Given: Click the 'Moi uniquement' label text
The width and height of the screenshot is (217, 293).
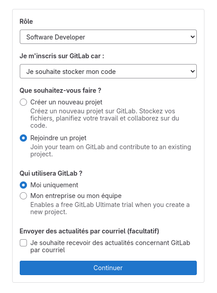Looking at the screenshot, I should tap(54, 185).
